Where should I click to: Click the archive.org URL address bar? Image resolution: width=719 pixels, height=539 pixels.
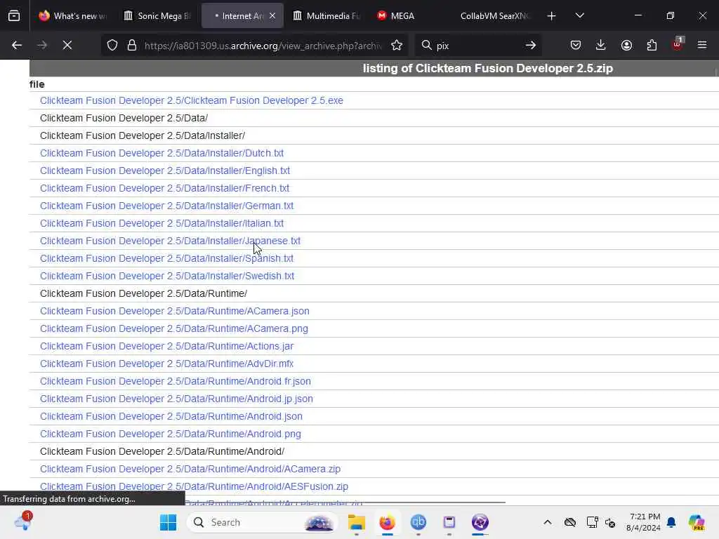tap(263, 46)
